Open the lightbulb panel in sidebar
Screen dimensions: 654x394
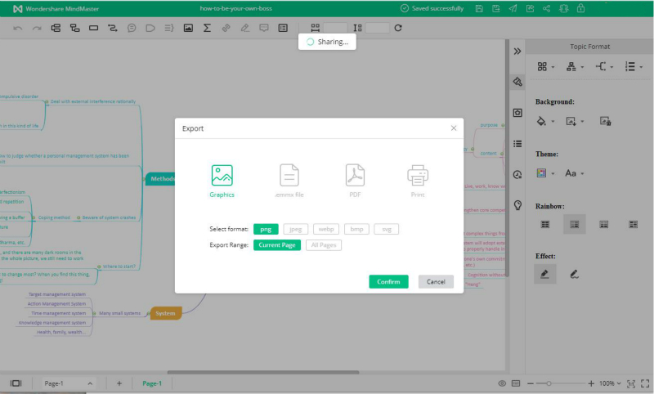coord(517,204)
